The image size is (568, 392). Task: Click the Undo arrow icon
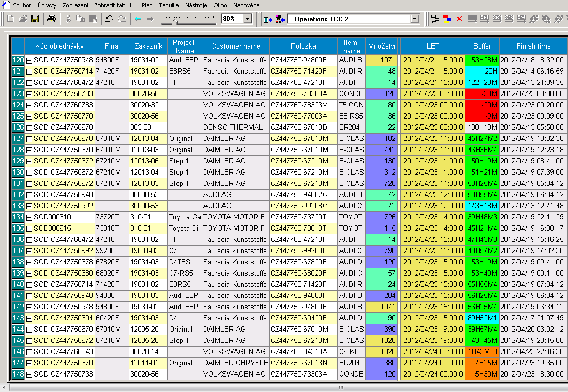[x=110, y=19]
